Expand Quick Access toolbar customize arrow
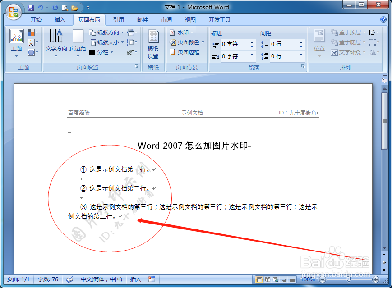 [x=88, y=8]
